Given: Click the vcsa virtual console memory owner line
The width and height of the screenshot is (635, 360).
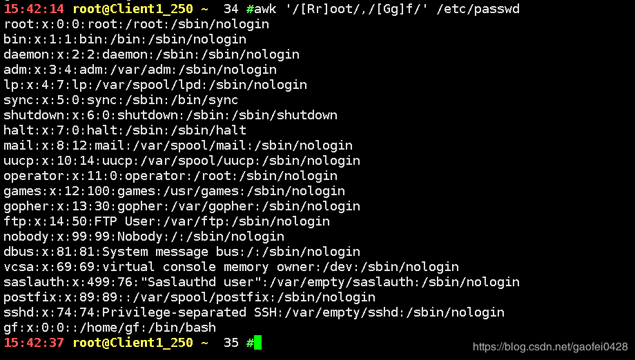Looking at the screenshot, I should (x=231, y=267).
